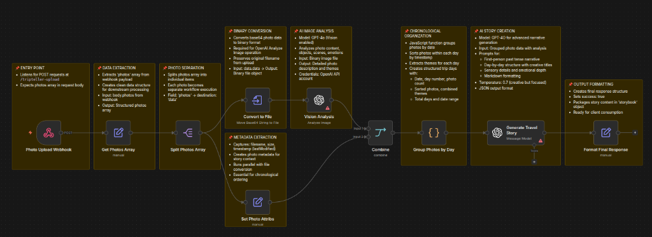Click the Split Photos Array node icon
652x237 pixels.
tap(188, 133)
